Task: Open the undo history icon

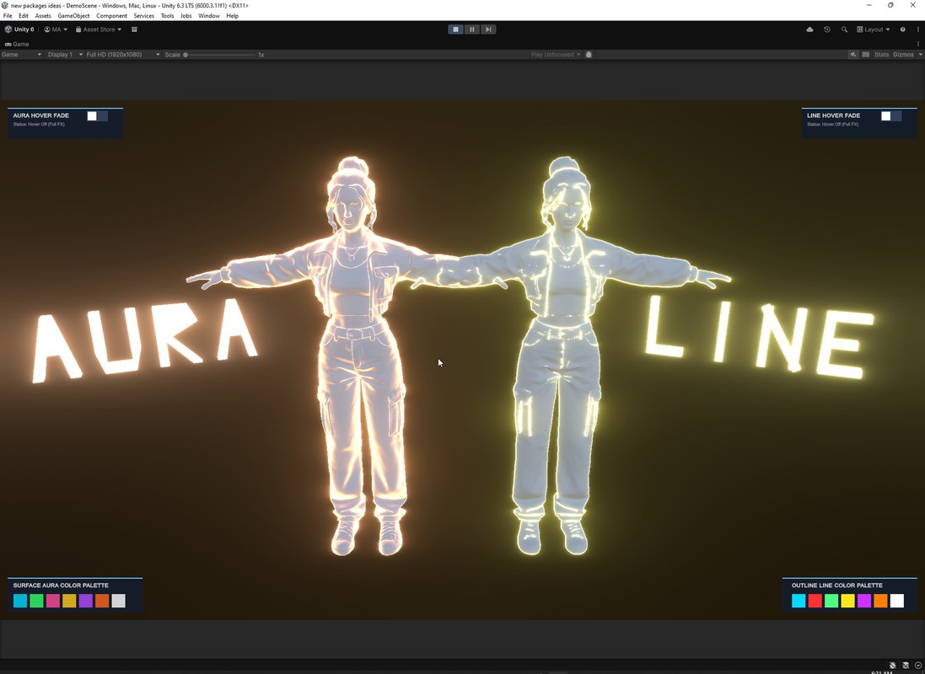Action: pyautogui.click(x=827, y=29)
